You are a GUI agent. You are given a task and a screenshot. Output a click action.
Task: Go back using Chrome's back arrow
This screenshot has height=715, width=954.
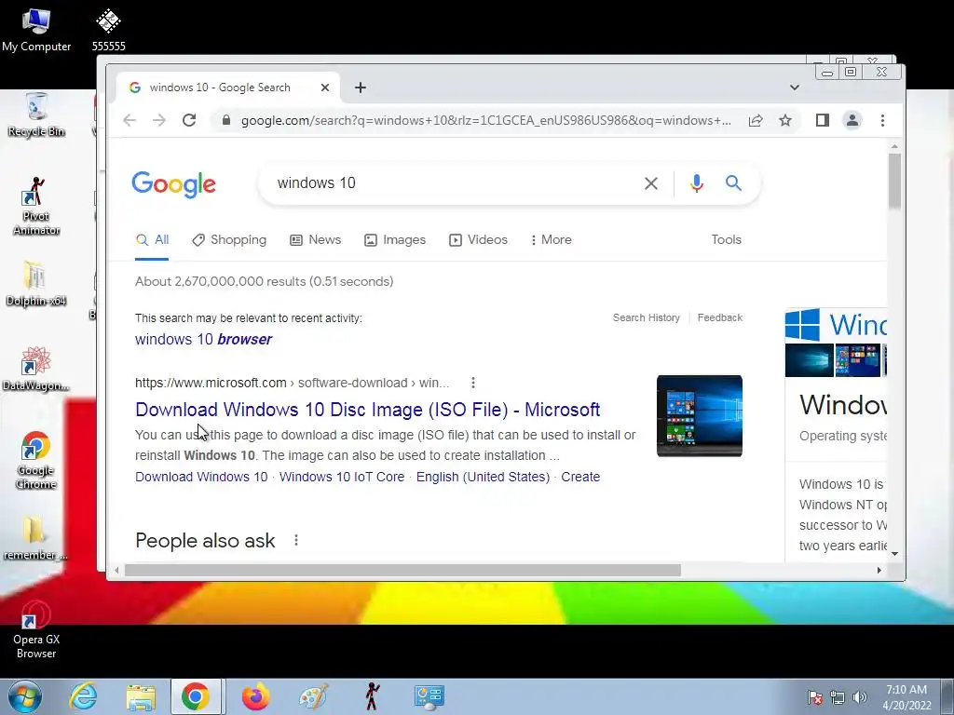click(129, 120)
